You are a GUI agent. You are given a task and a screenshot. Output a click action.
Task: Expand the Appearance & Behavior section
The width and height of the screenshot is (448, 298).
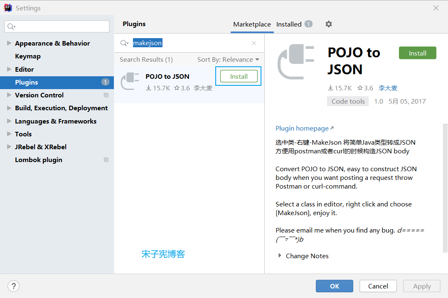click(9, 43)
